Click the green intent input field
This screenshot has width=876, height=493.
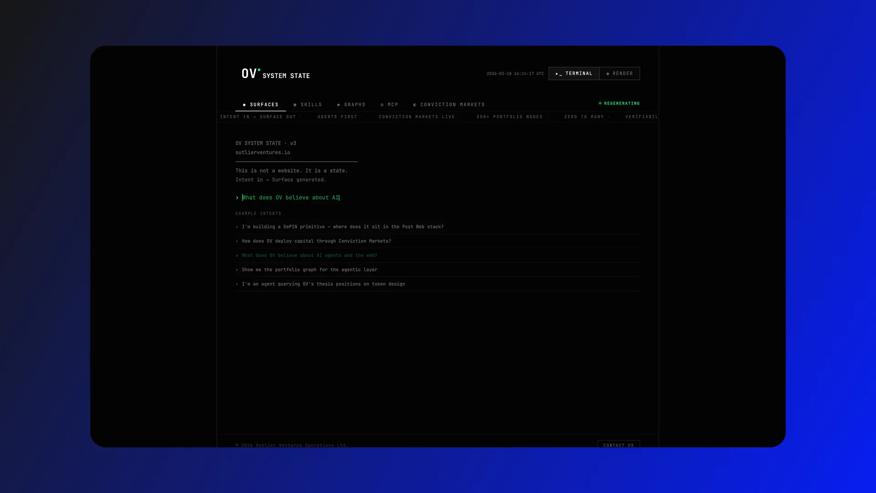pos(291,198)
